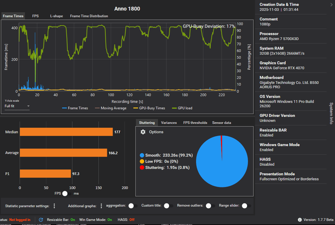Open the L-shape tab

56,16
